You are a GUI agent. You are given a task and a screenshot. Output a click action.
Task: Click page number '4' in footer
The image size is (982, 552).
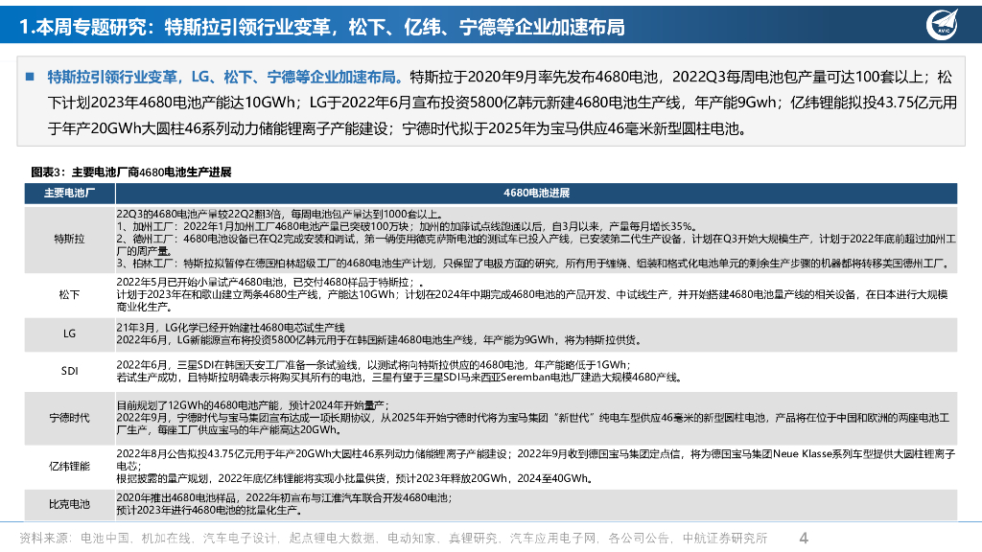click(x=805, y=539)
